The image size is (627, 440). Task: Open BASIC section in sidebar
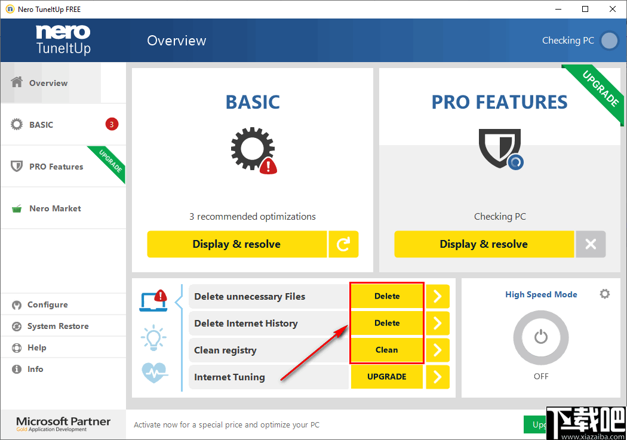[63, 125]
